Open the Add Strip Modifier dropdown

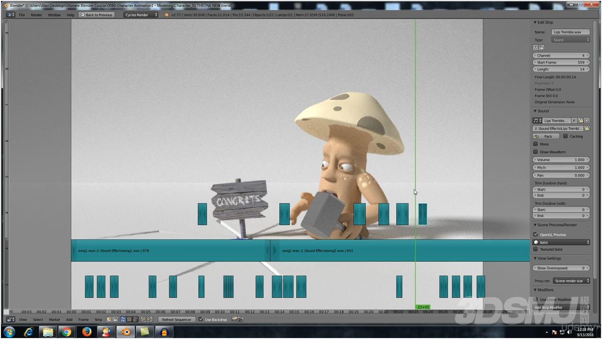561,308
